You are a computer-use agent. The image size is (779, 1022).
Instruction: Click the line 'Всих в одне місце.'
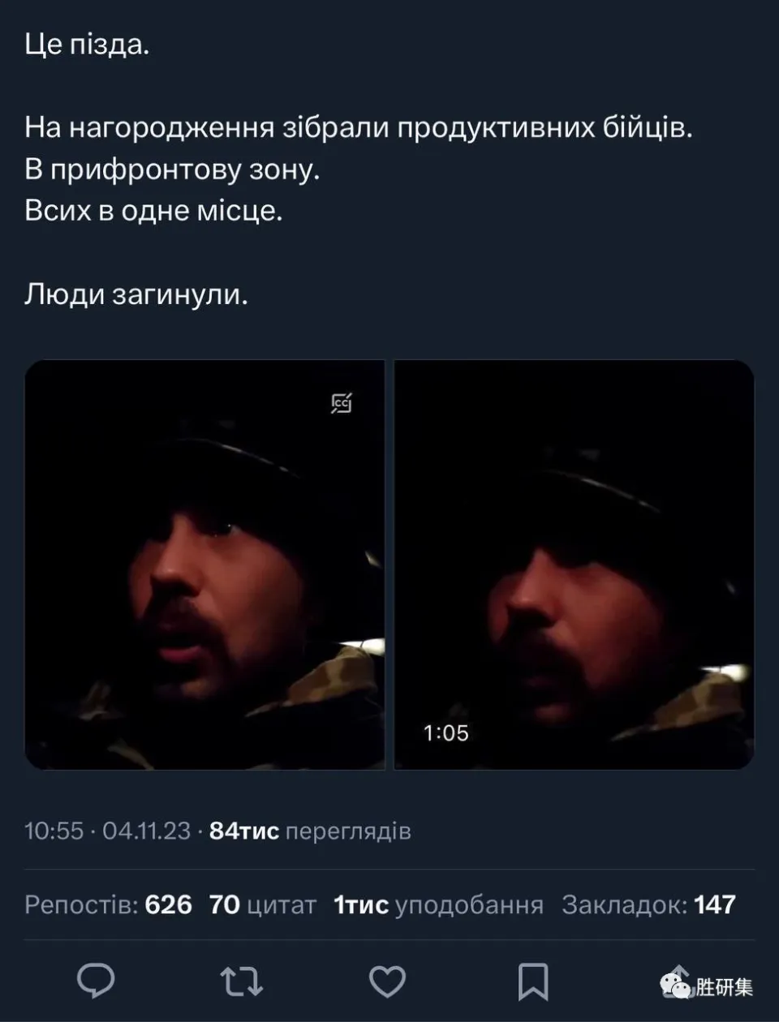(x=153, y=212)
